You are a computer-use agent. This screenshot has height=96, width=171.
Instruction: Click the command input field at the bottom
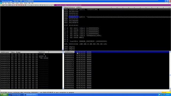point(85,91)
